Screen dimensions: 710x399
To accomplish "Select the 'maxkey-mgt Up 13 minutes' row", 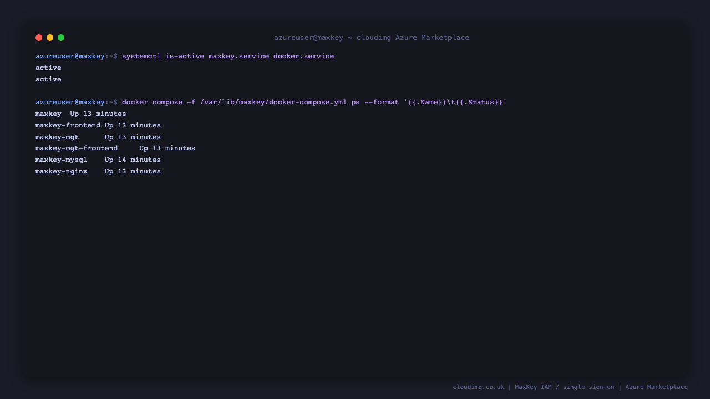I will pyautogui.click(x=98, y=137).
